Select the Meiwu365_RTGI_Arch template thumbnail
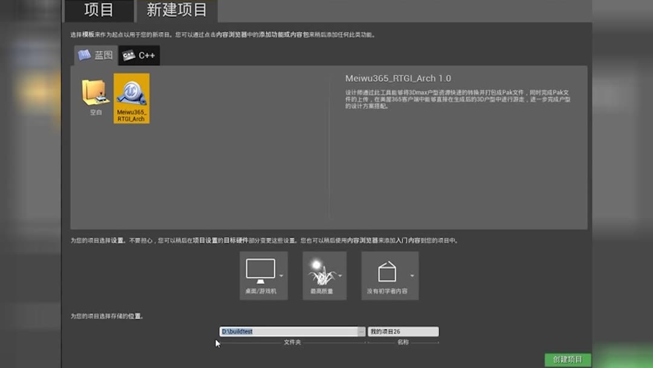Image resolution: width=653 pixels, height=368 pixels. [x=132, y=99]
